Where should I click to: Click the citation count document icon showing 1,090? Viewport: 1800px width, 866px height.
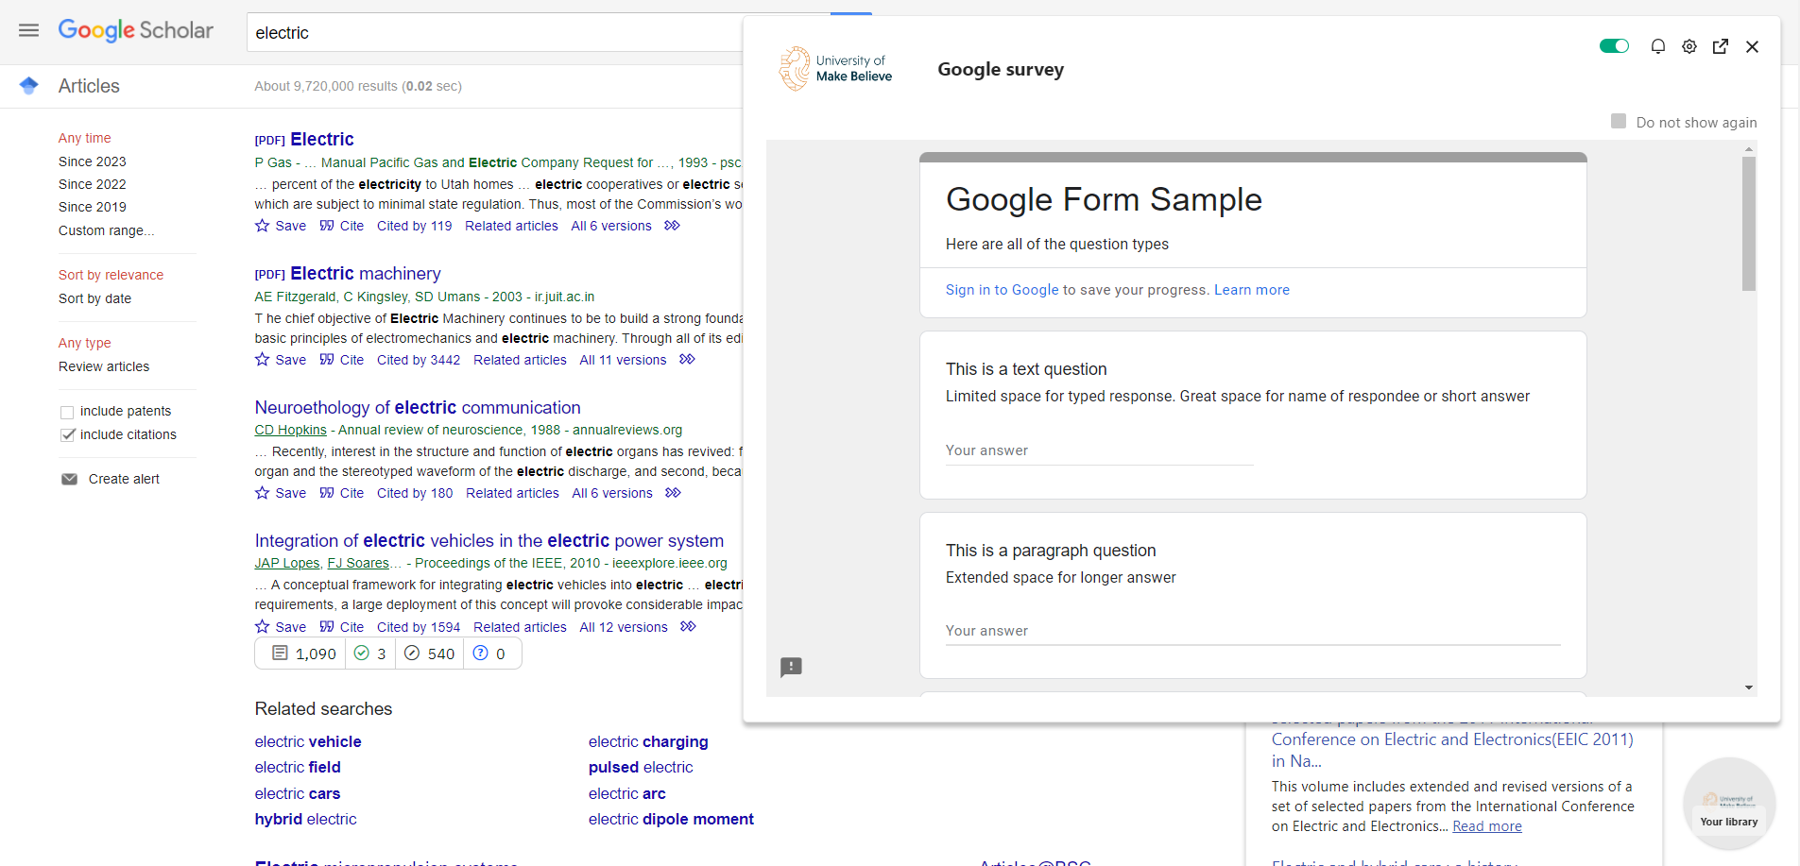click(x=280, y=654)
